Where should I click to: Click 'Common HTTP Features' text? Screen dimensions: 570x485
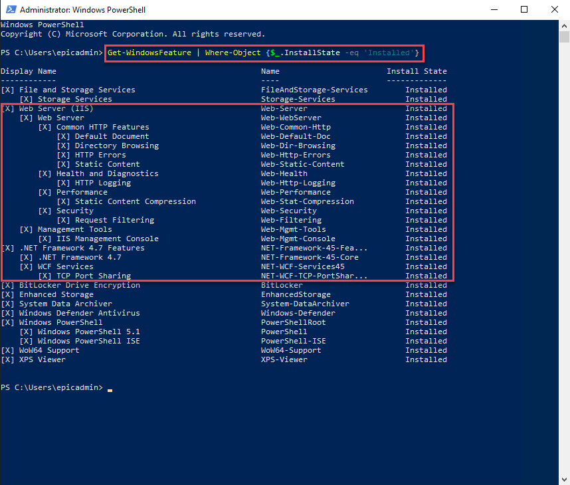tap(103, 127)
